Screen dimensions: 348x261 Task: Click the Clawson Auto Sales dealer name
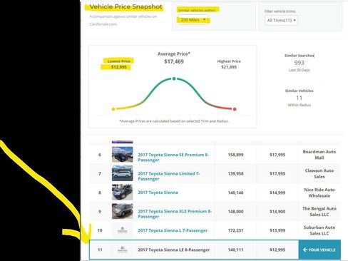click(x=319, y=173)
